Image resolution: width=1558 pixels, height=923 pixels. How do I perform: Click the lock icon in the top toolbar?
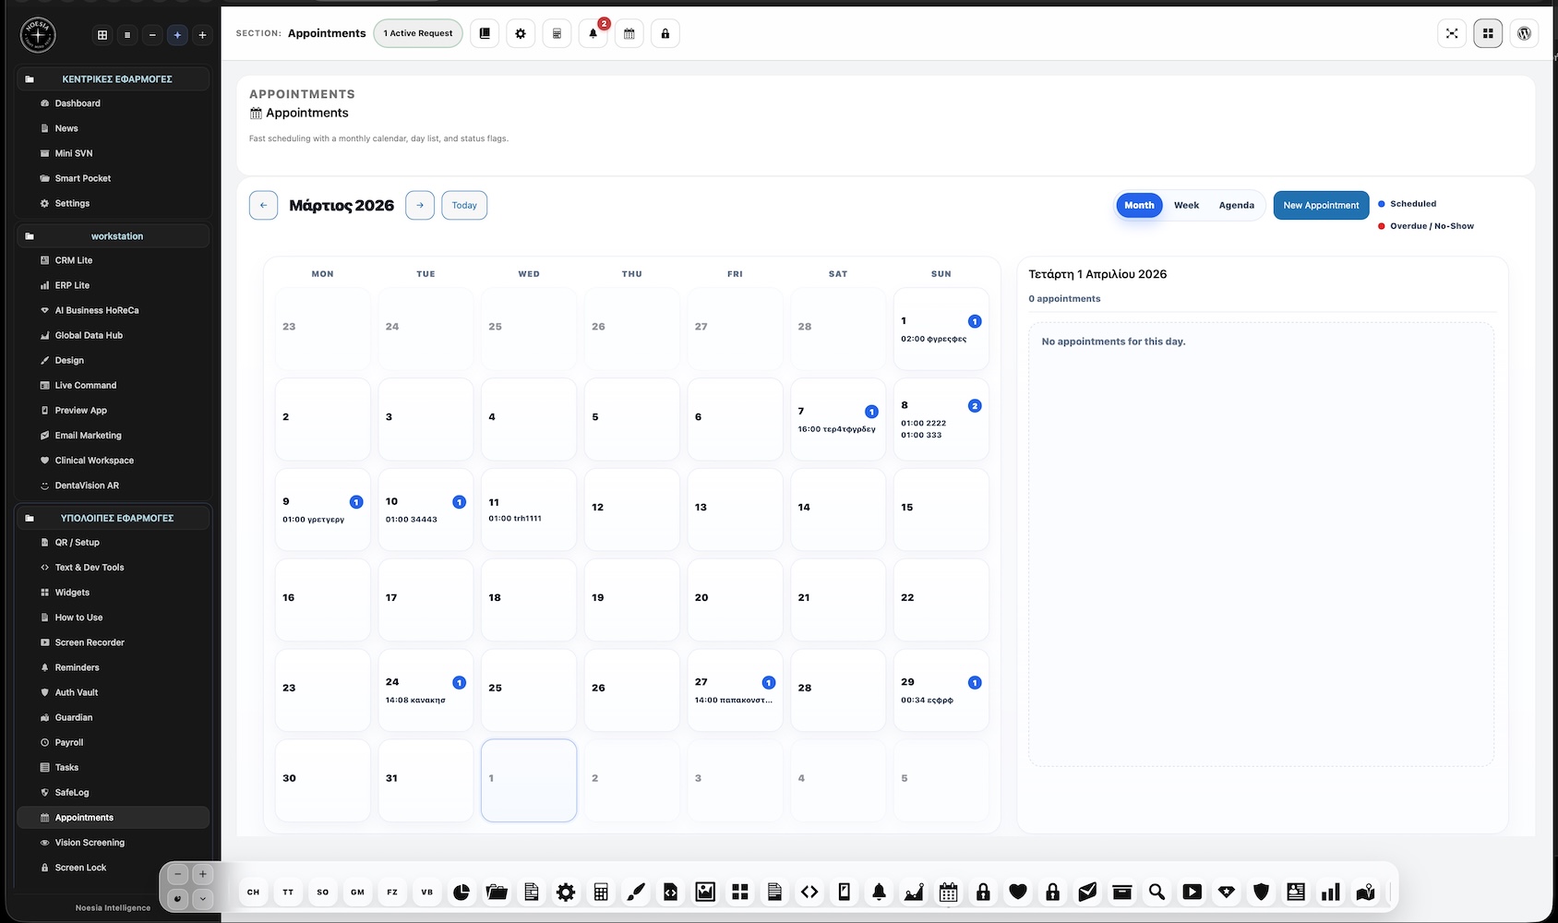tap(665, 33)
